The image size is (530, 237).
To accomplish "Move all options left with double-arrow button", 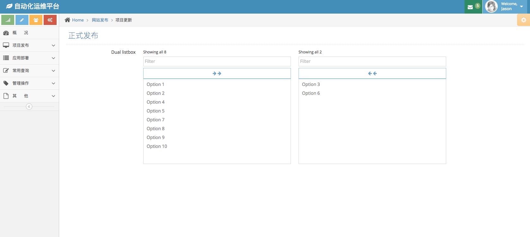I will 372,73.
